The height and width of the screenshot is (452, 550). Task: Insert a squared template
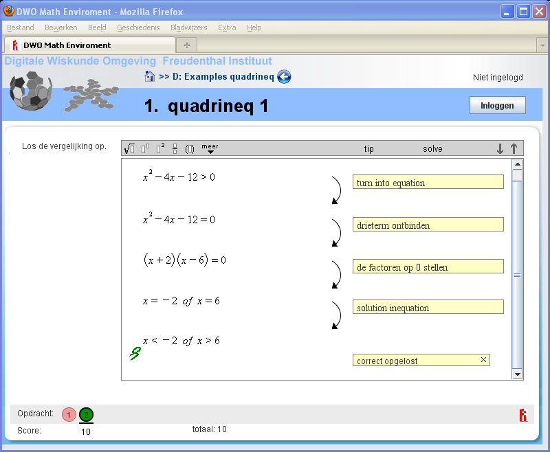[160, 148]
